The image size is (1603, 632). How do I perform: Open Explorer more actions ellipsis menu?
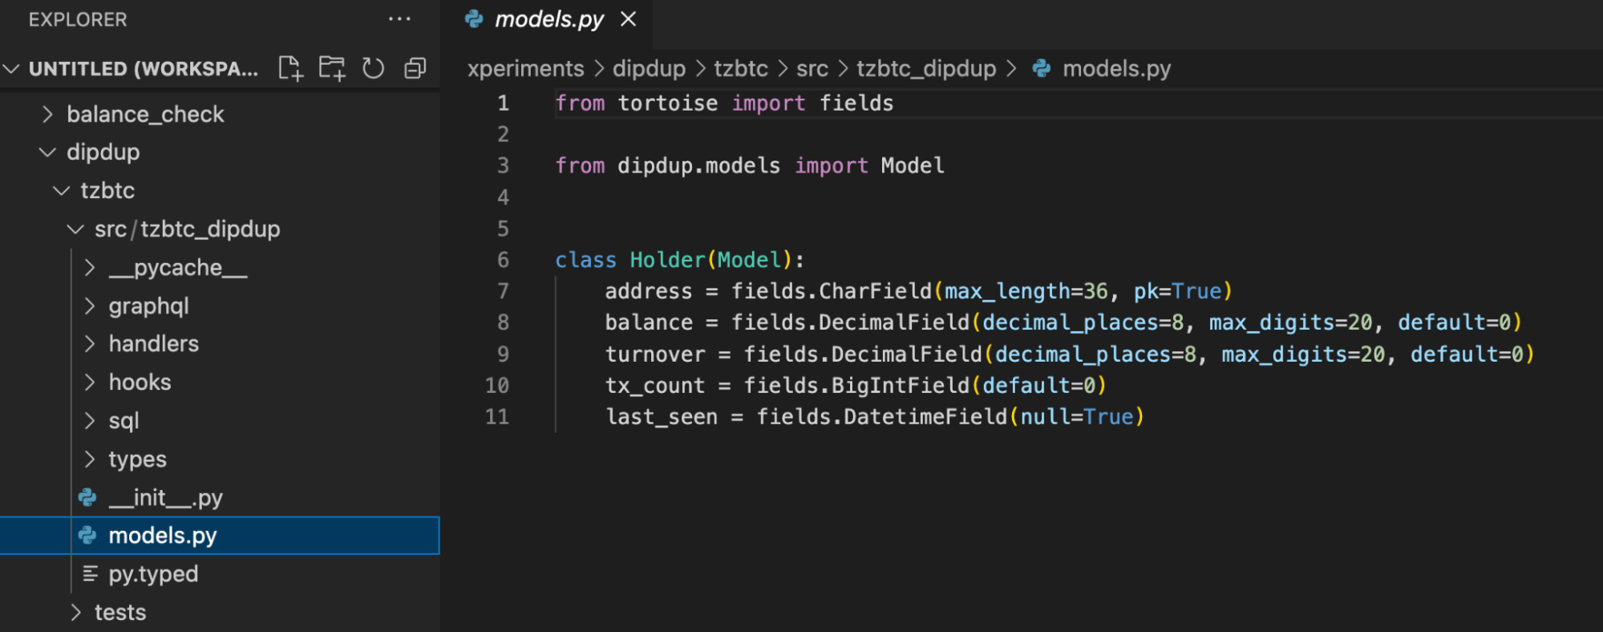[399, 19]
